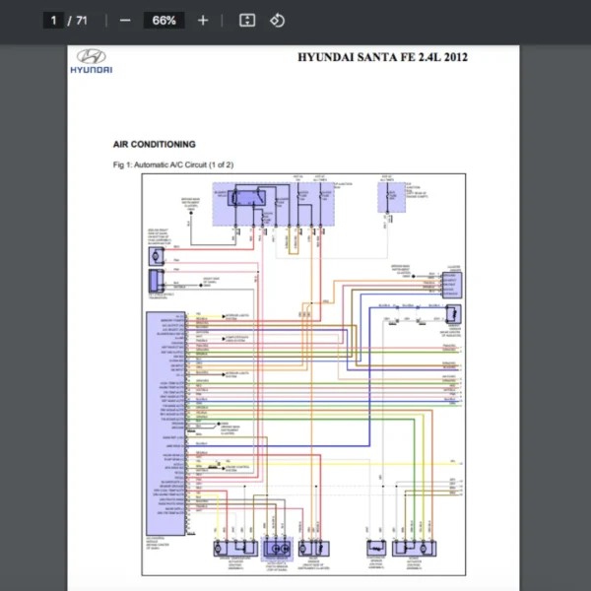Select the page number input field
This screenshot has width=591, height=591.
point(57,20)
